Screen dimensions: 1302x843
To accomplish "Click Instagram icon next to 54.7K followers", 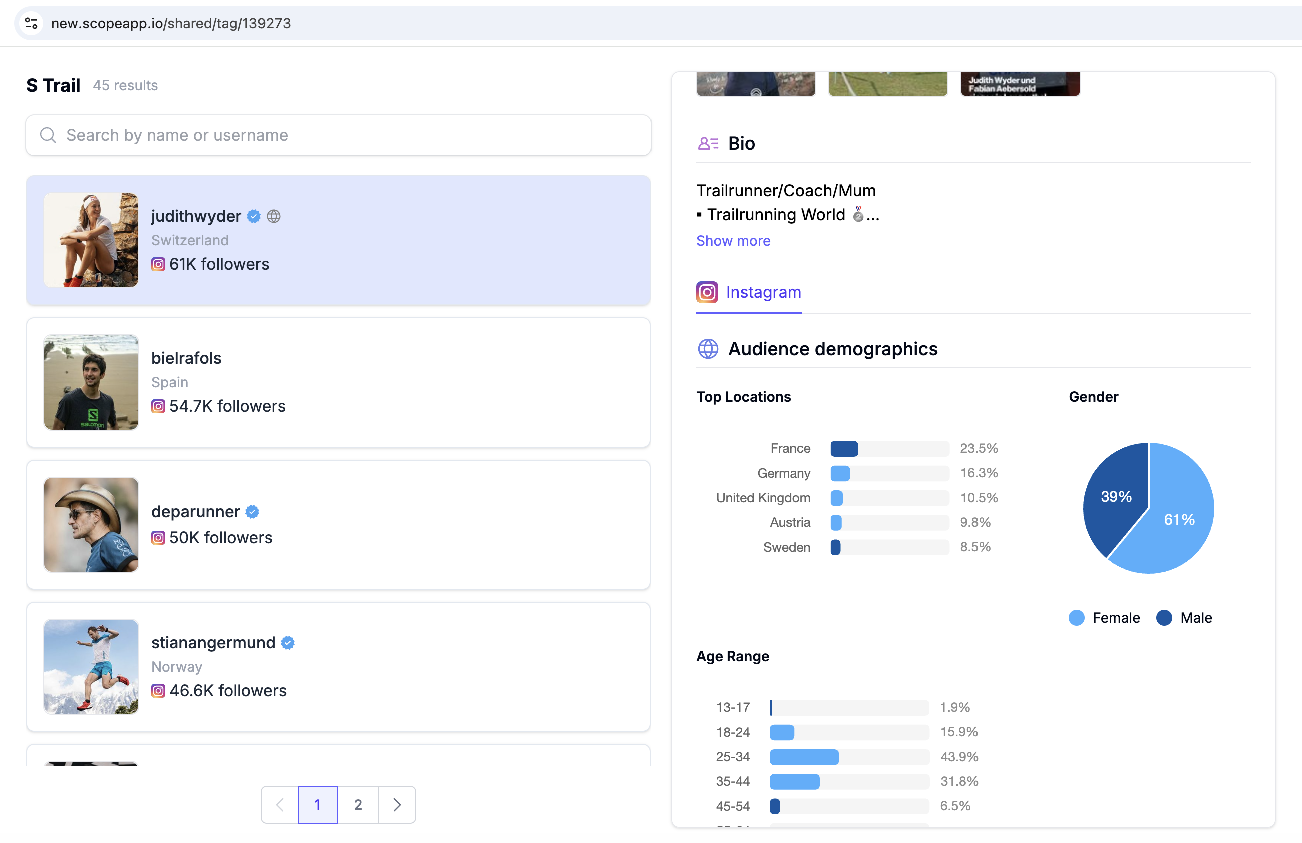I will 158,406.
